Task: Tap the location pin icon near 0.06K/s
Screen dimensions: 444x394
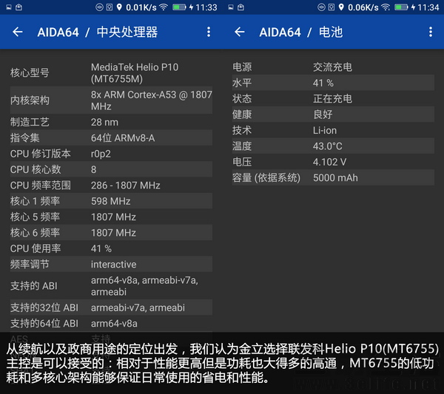Action: (x=341, y=7)
